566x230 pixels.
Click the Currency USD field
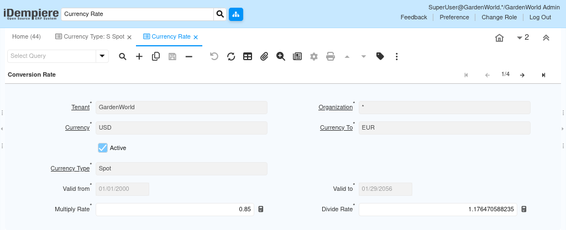tap(181, 128)
